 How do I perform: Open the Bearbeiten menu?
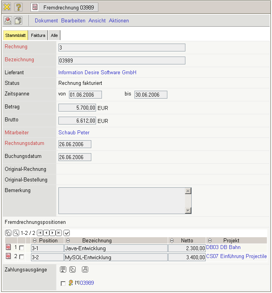tap(73, 20)
